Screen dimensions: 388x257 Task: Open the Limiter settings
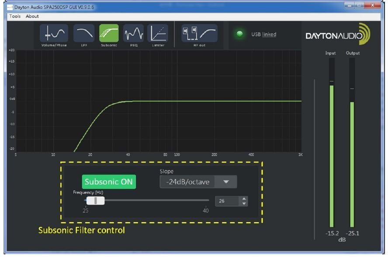[158, 33]
